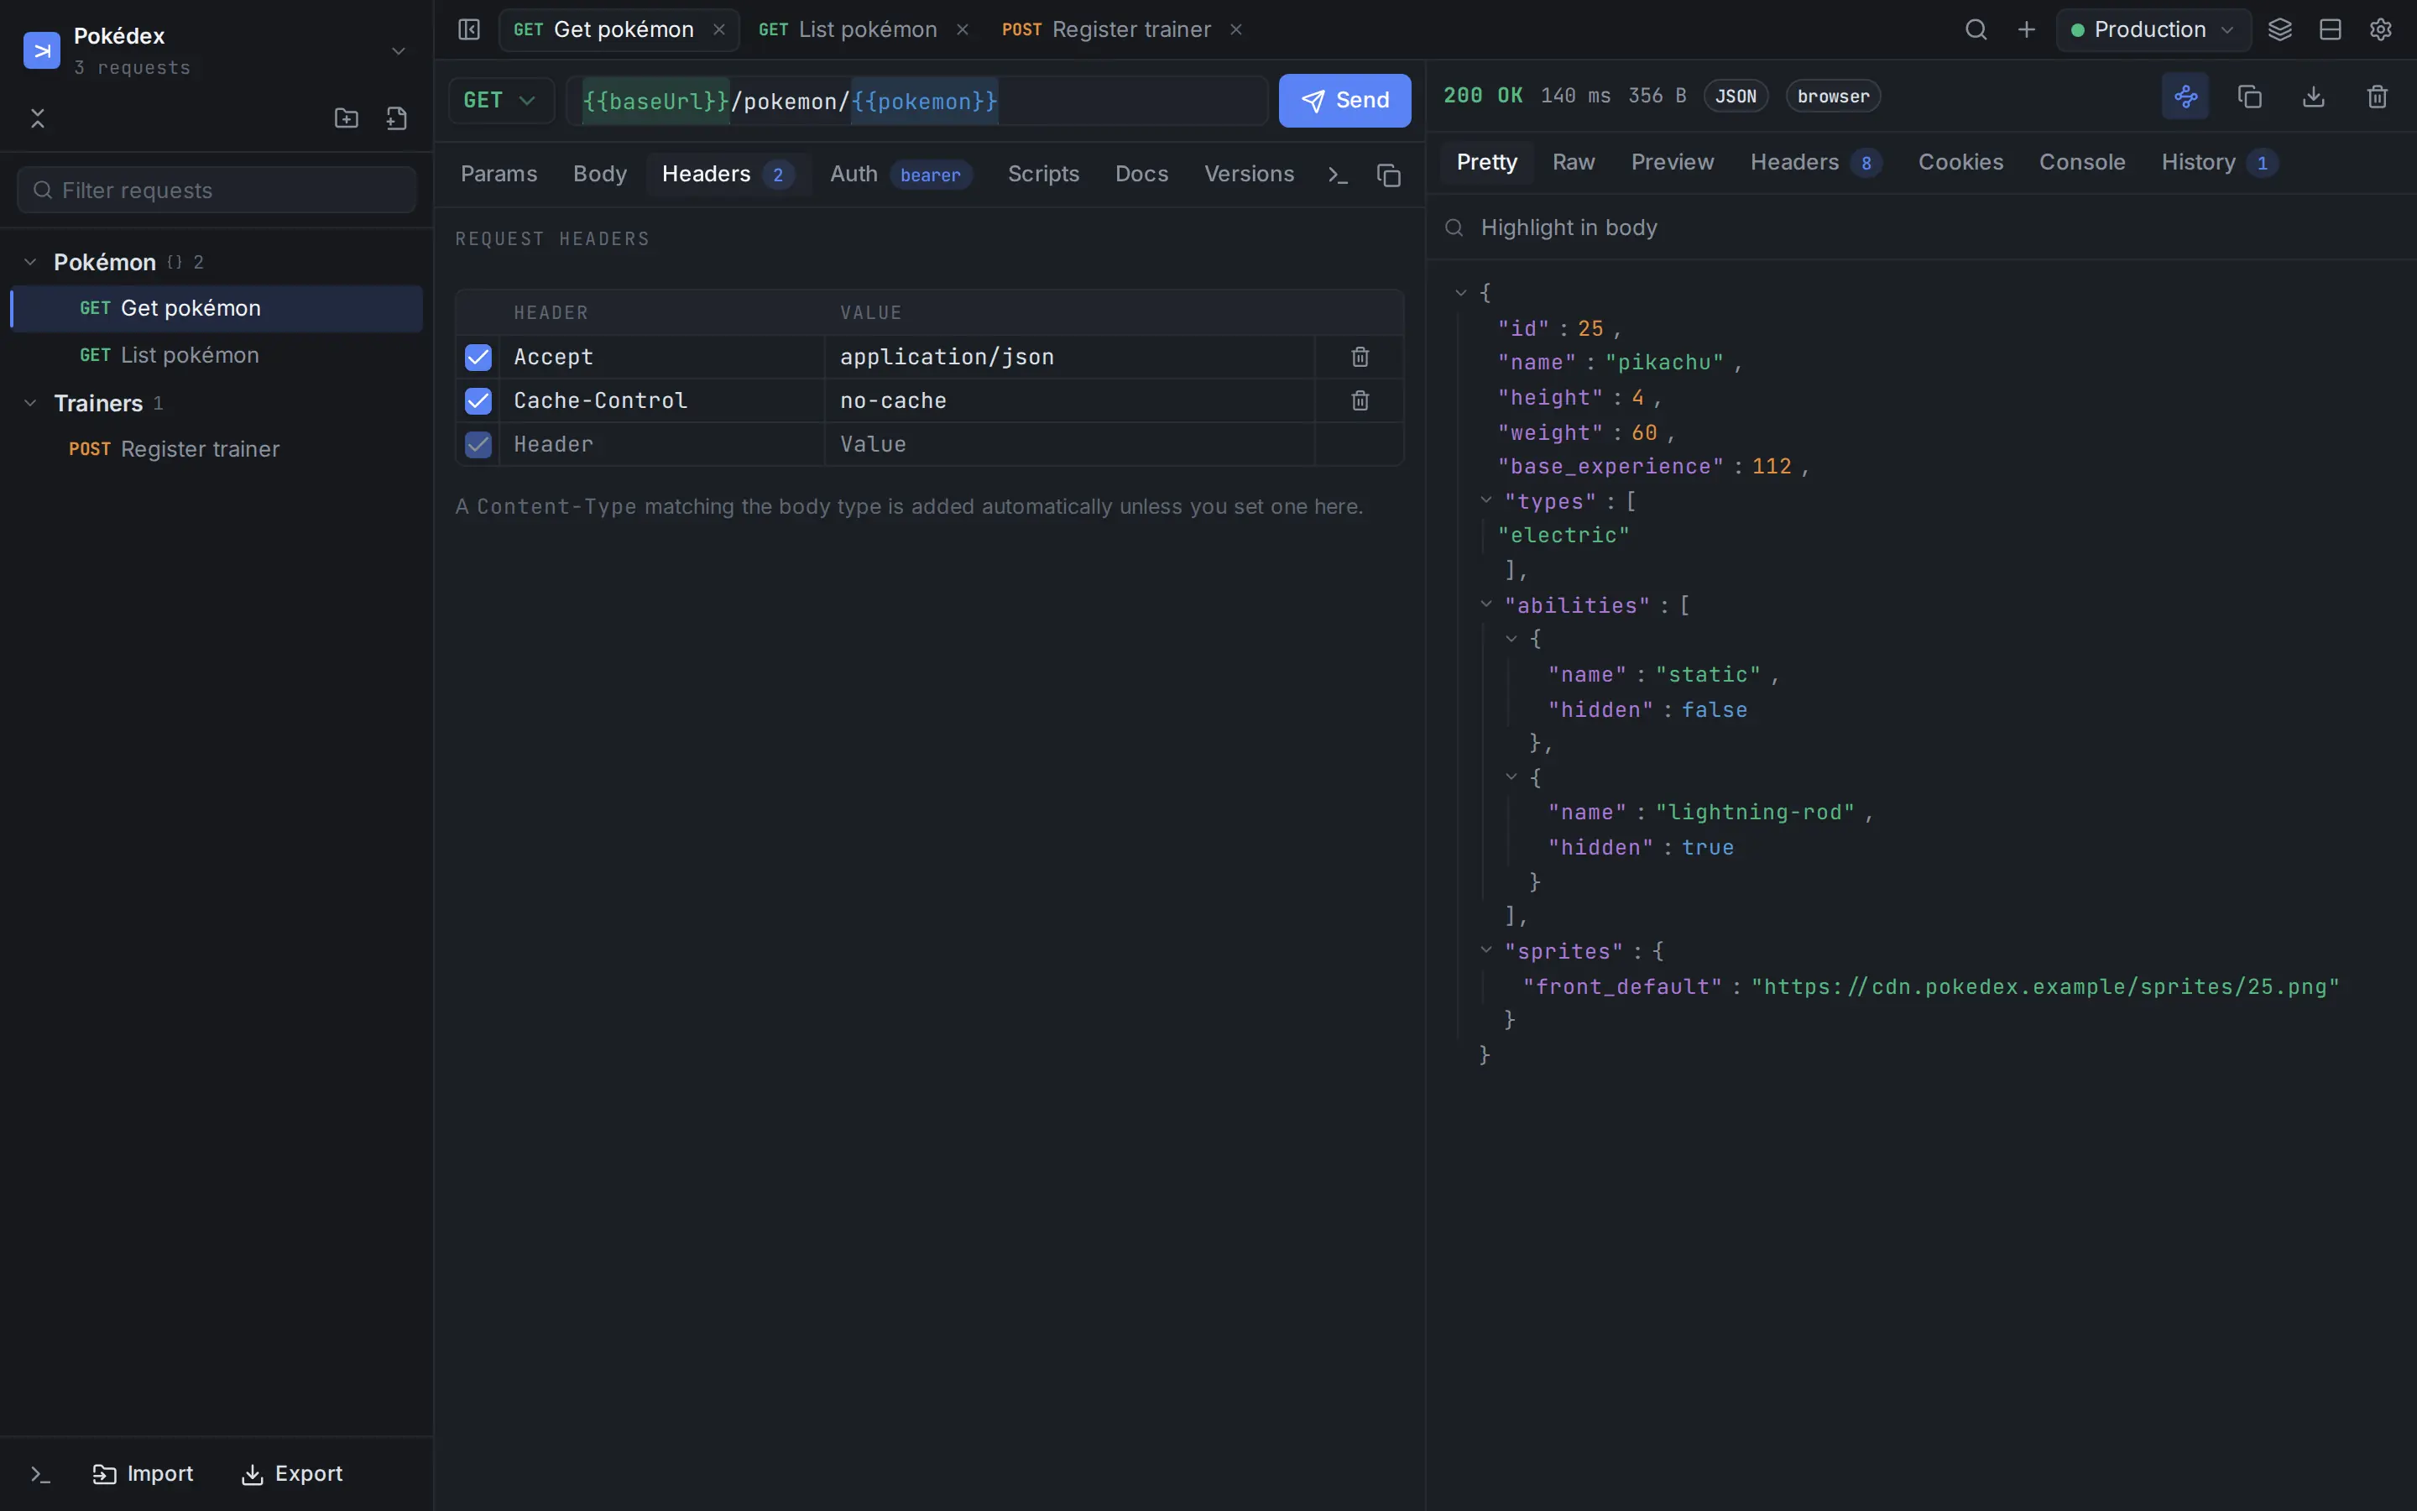Send the request
Image resolution: width=2417 pixels, height=1511 pixels.
coord(1344,100)
